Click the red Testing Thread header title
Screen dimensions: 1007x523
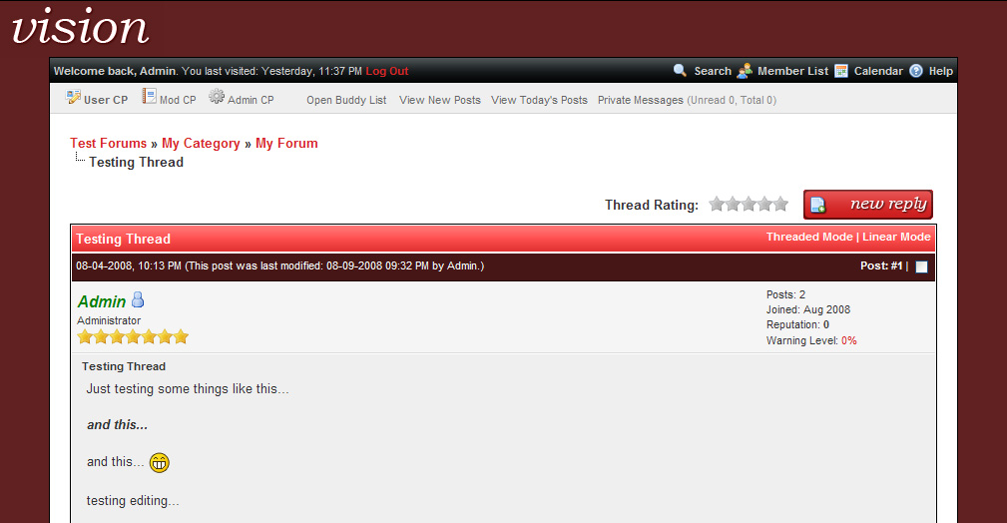click(124, 239)
